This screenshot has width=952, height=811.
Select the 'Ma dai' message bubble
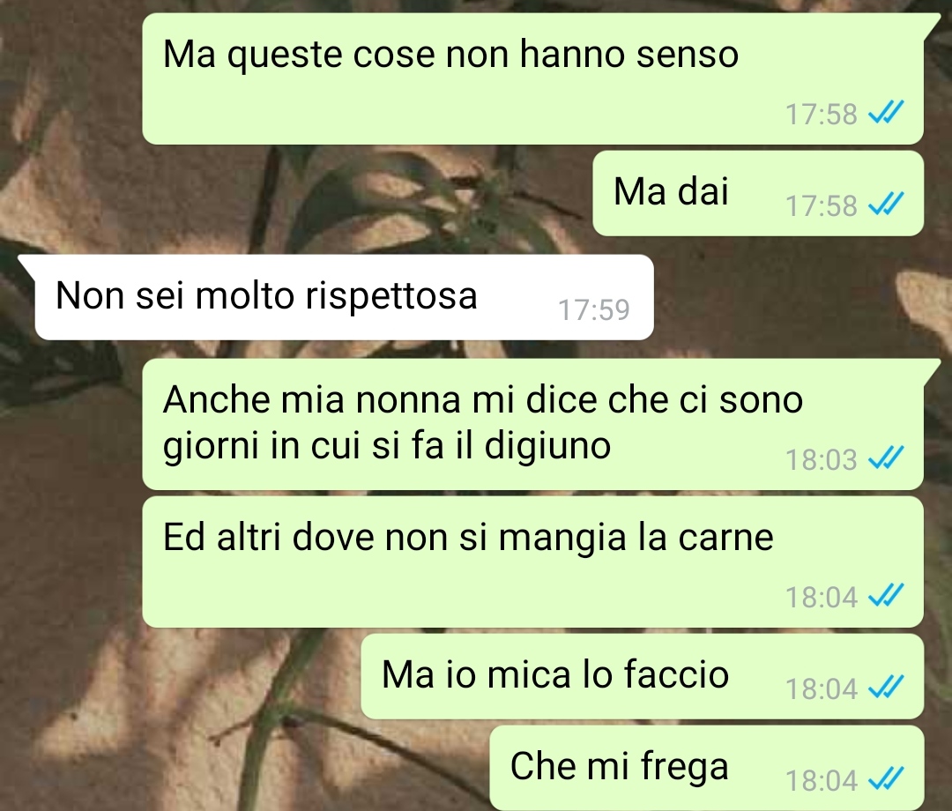click(x=758, y=193)
